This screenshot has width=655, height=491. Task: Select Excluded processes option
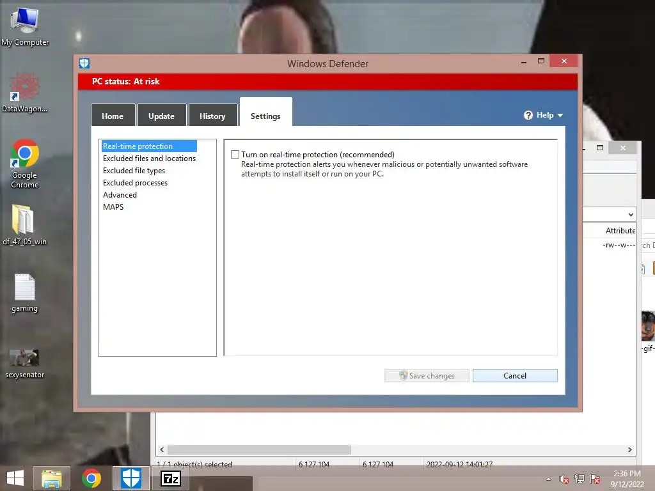pos(135,182)
